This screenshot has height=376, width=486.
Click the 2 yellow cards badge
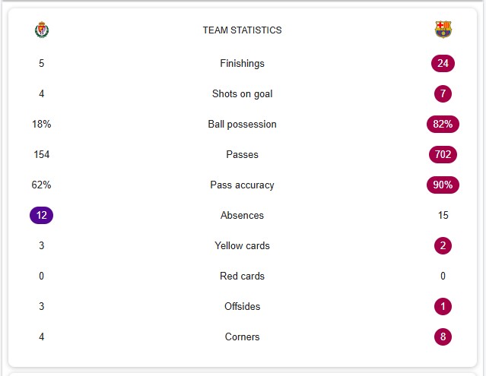tap(443, 245)
